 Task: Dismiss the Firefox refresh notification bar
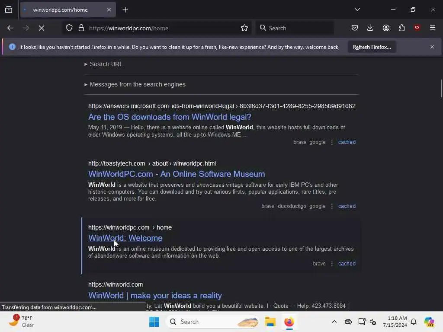coord(432,47)
